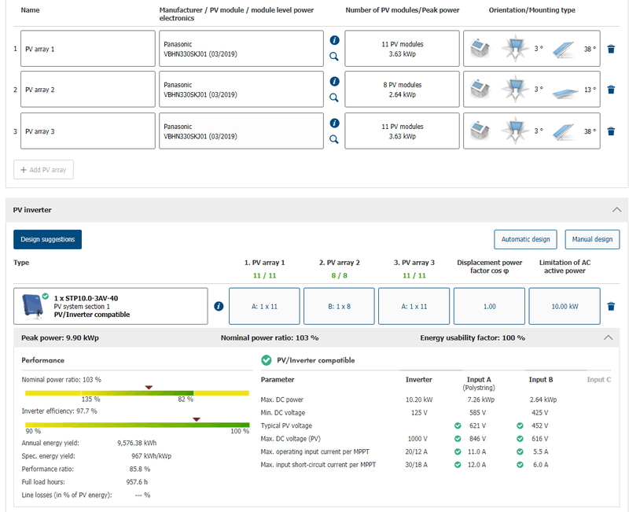This screenshot has height=512, width=629.
Task: Click the Automatic design button
Action: tap(525, 239)
